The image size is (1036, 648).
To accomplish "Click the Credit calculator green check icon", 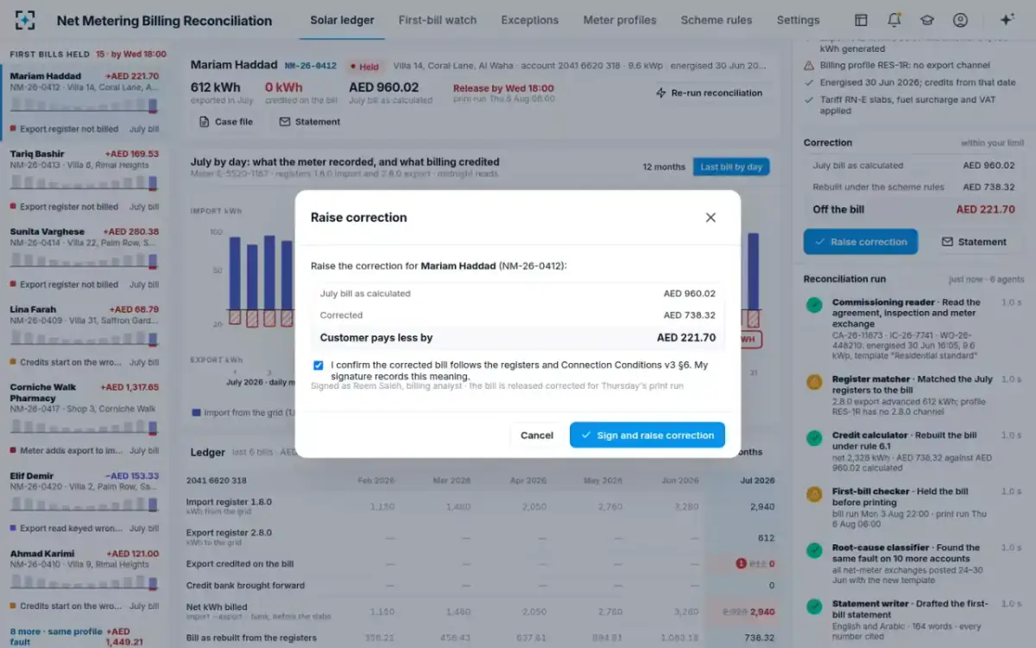I will coord(814,438).
